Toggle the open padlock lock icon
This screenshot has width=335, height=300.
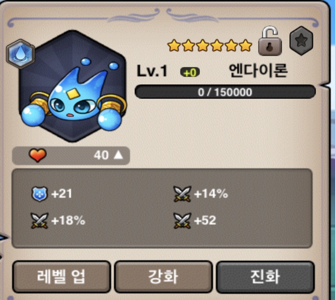click(x=270, y=41)
